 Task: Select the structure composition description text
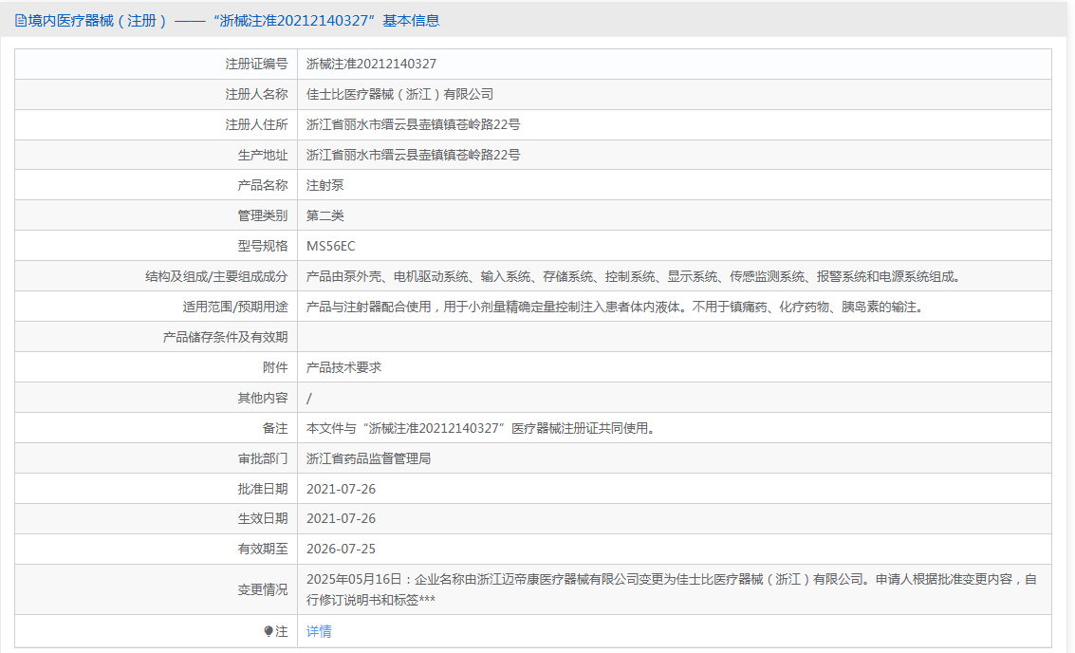[x=636, y=276]
